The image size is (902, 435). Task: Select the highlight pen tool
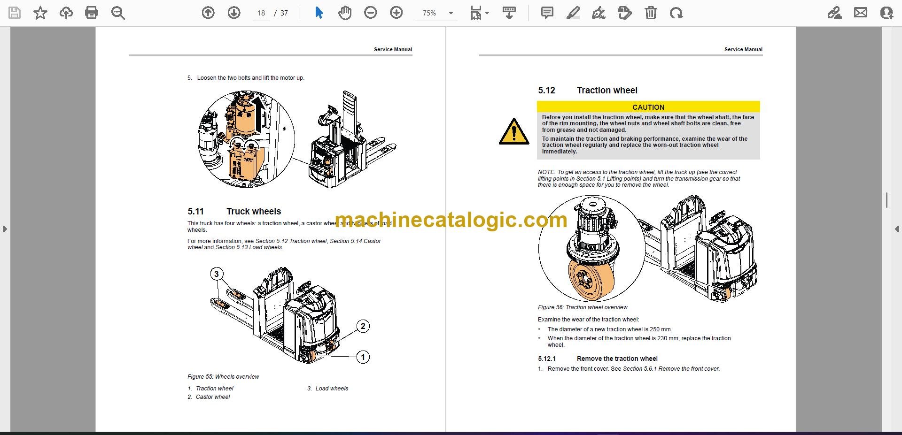573,13
